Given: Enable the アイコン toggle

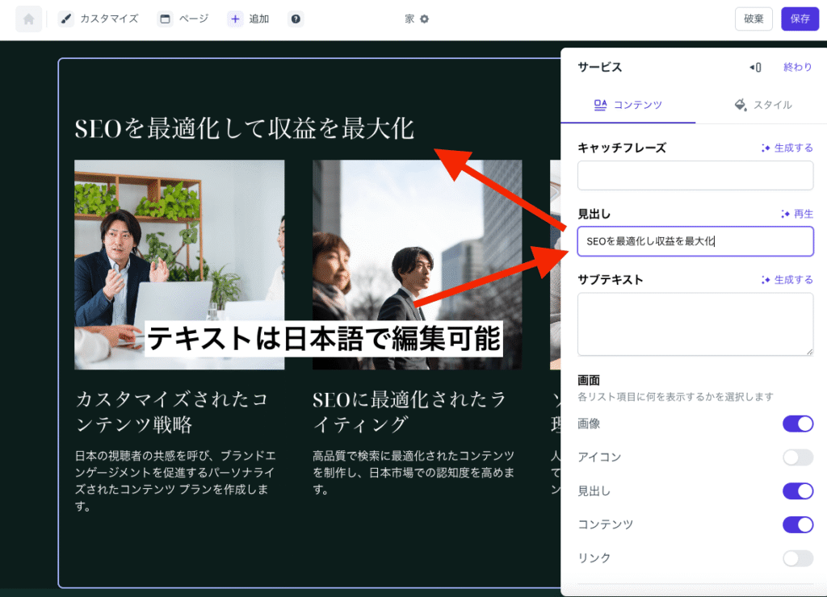Looking at the screenshot, I should tap(797, 457).
